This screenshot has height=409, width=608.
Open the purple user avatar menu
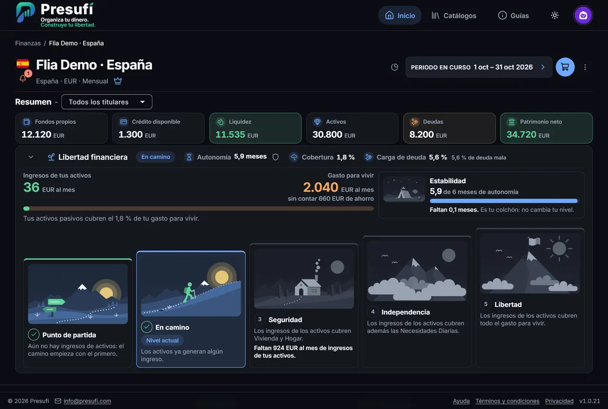click(x=583, y=15)
